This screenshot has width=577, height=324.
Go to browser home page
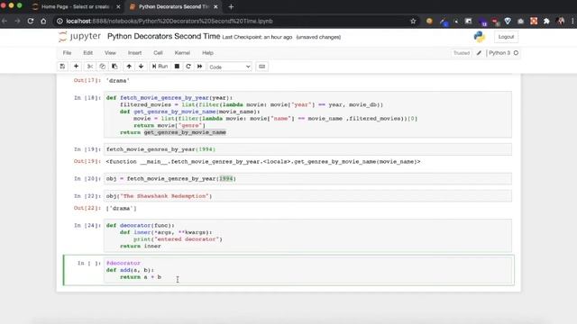point(43,21)
